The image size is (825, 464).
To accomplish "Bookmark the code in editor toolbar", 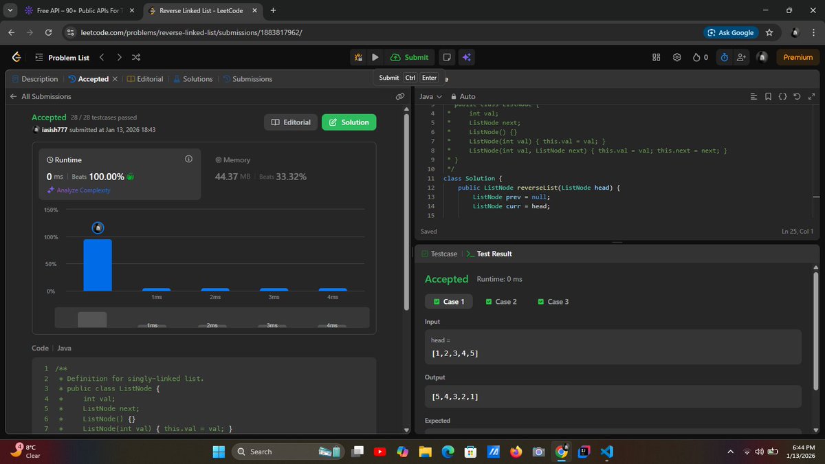I will [x=768, y=97].
